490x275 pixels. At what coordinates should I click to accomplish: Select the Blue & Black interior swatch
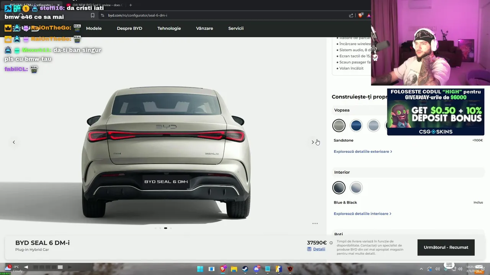(x=339, y=188)
